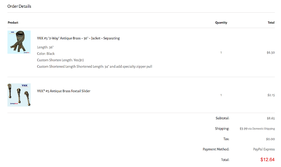Click the $3.99 via Domestic Shipping text
This screenshot has width=281, height=167.
257,129
